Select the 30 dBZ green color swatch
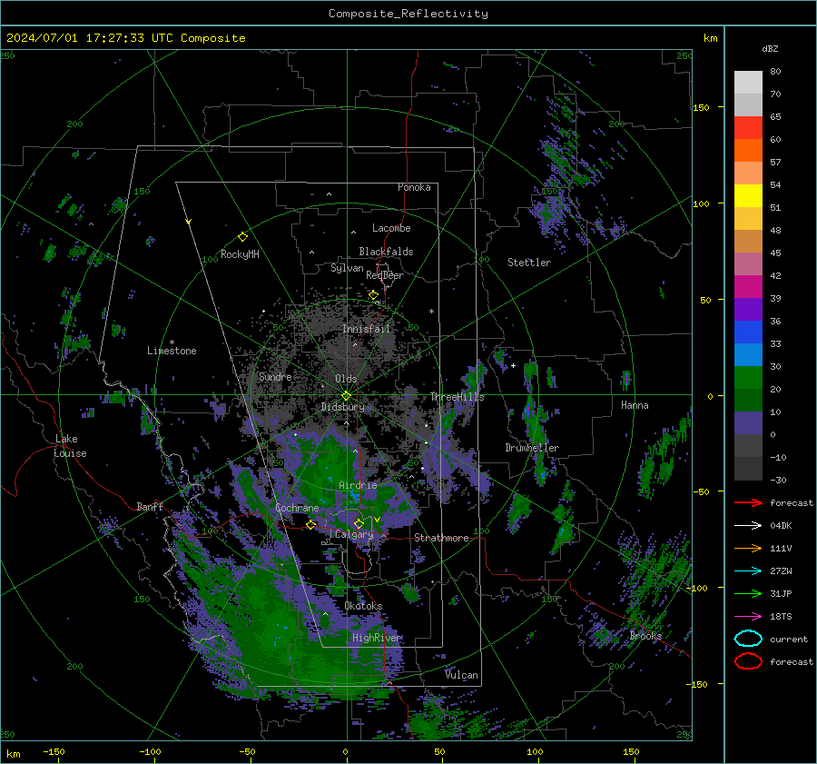817x764 pixels. (748, 378)
